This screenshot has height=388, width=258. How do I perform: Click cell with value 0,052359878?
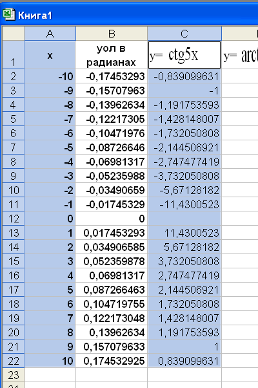112,261
